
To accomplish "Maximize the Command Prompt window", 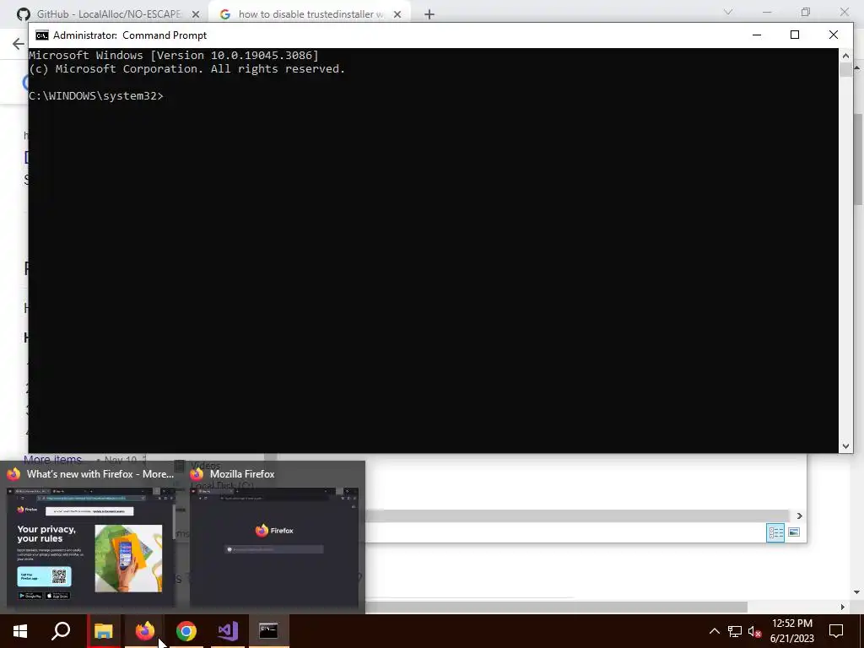I will pos(795,35).
